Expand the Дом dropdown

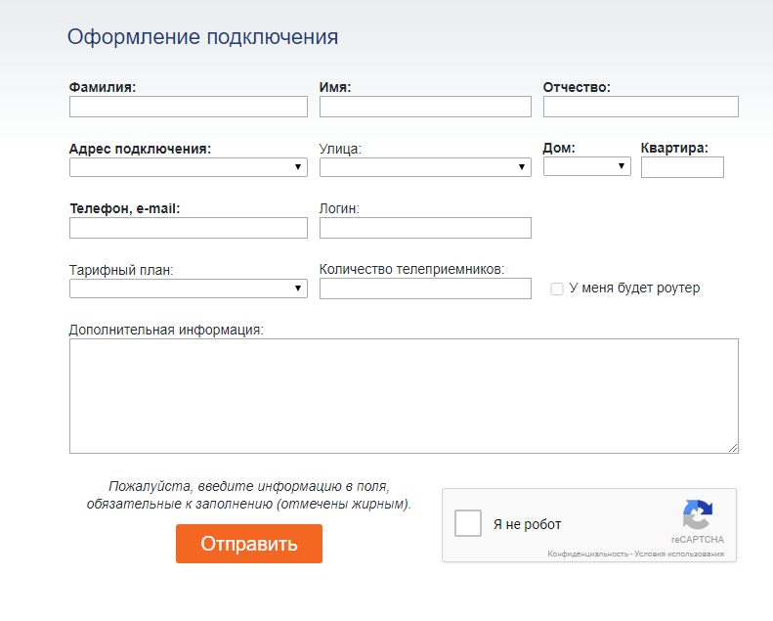tap(586, 166)
